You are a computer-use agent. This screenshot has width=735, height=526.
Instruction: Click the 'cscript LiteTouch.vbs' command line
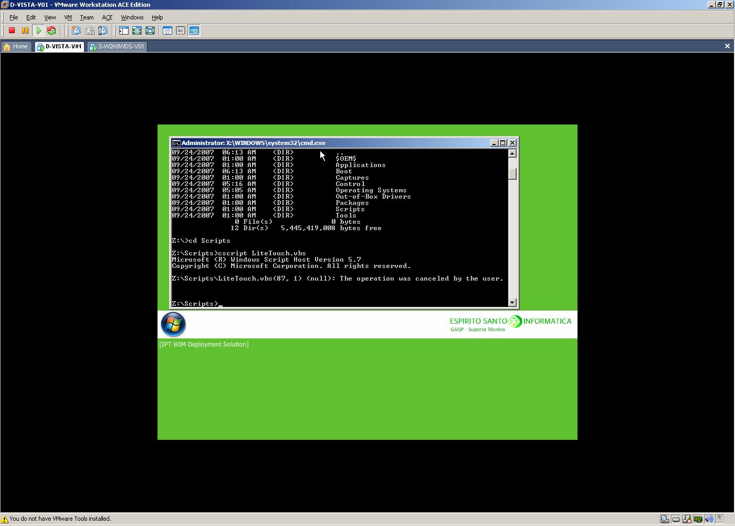click(x=239, y=253)
